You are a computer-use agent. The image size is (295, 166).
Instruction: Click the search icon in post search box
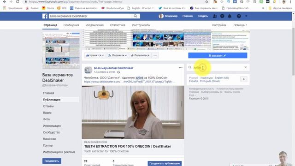pos(190,67)
